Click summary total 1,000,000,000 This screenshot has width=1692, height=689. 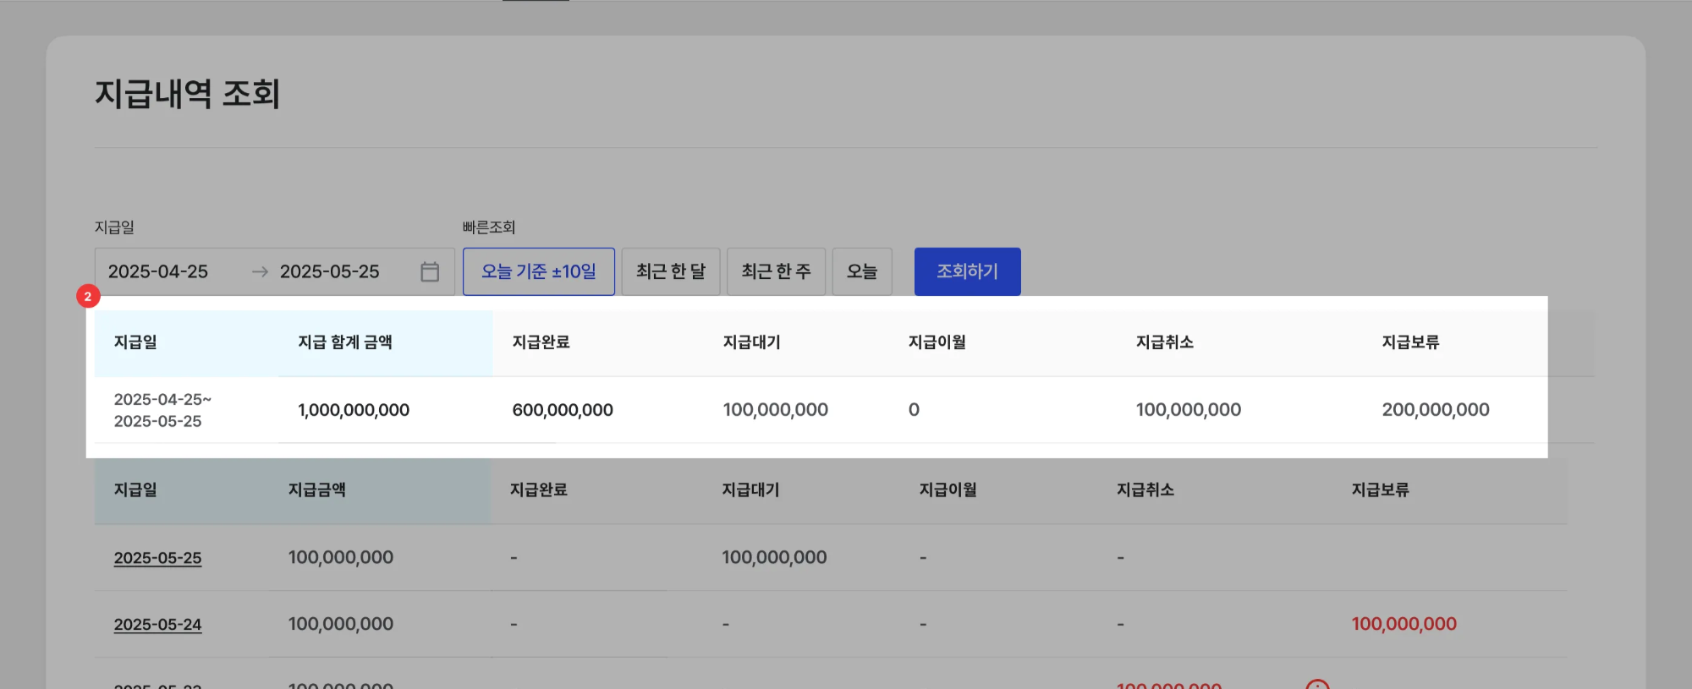354,410
